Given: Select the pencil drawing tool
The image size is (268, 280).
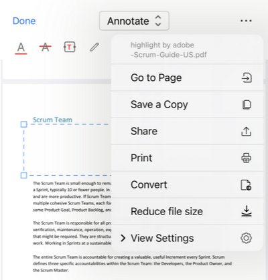Looking at the screenshot, I should click(x=94, y=47).
